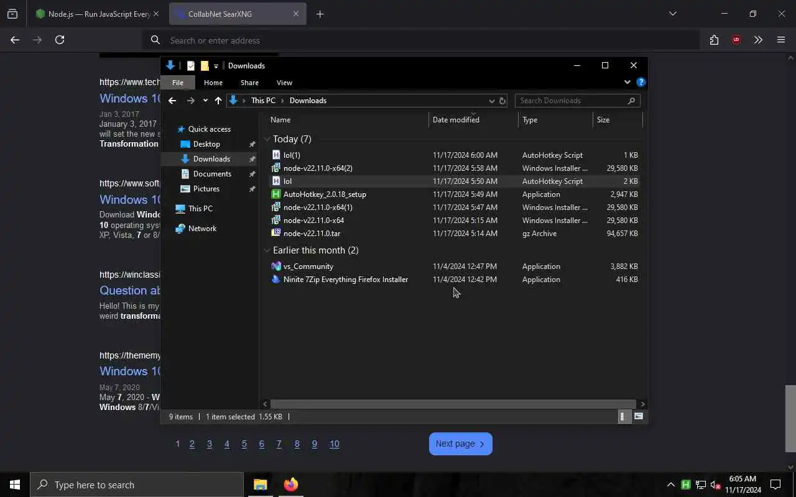The height and width of the screenshot is (497, 796).
Task: Click the Ninite installer file icon
Action: [276, 279]
